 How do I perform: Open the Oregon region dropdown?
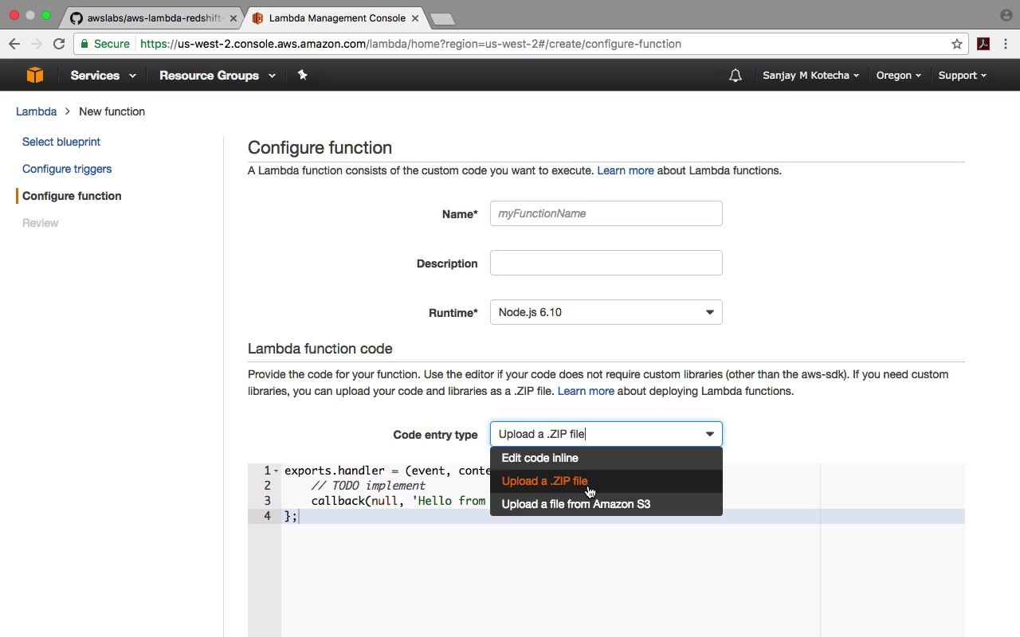pos(898,75)
